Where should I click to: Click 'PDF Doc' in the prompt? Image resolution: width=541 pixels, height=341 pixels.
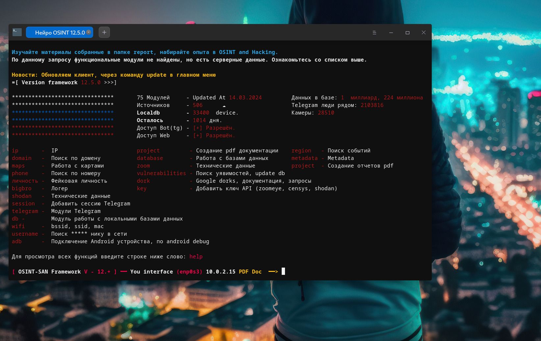(x=250, y=272)
